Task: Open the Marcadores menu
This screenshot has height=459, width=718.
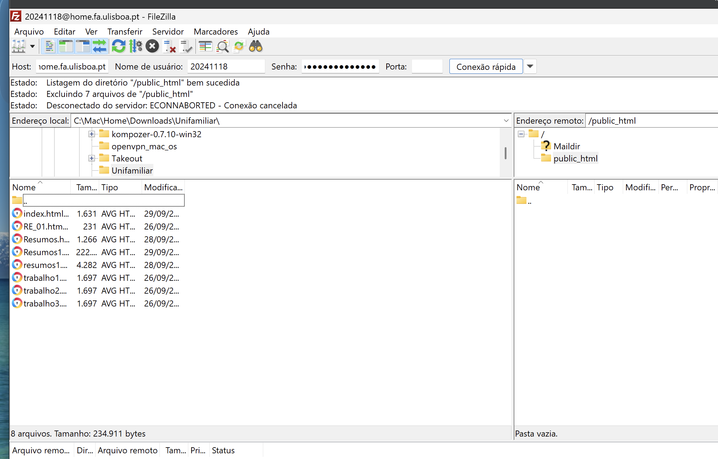Action: pos(215,32)
